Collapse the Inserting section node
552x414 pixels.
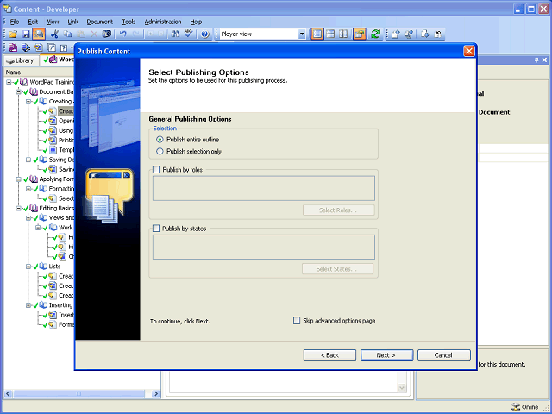click(x=28, y=305)
